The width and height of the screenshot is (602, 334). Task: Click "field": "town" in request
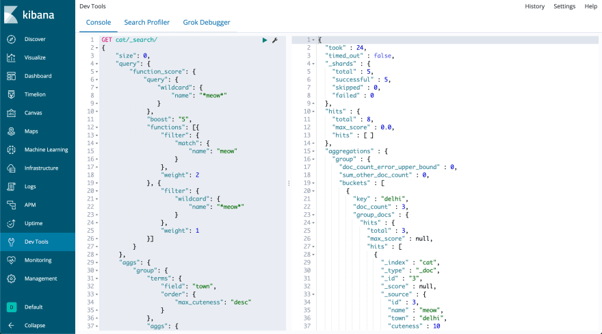click(x=189, y=286)
